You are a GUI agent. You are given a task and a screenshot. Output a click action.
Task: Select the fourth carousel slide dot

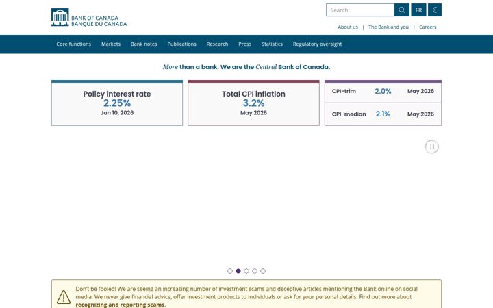click(254, 271)
